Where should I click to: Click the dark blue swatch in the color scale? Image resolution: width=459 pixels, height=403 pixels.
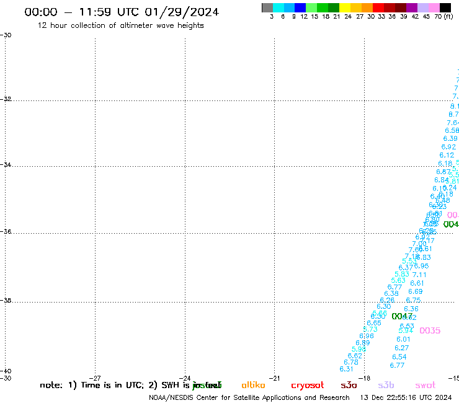(x=300, y=7)
